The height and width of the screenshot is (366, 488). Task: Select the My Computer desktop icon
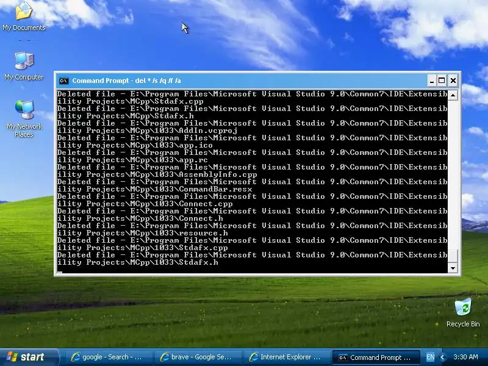click(24, 66)
